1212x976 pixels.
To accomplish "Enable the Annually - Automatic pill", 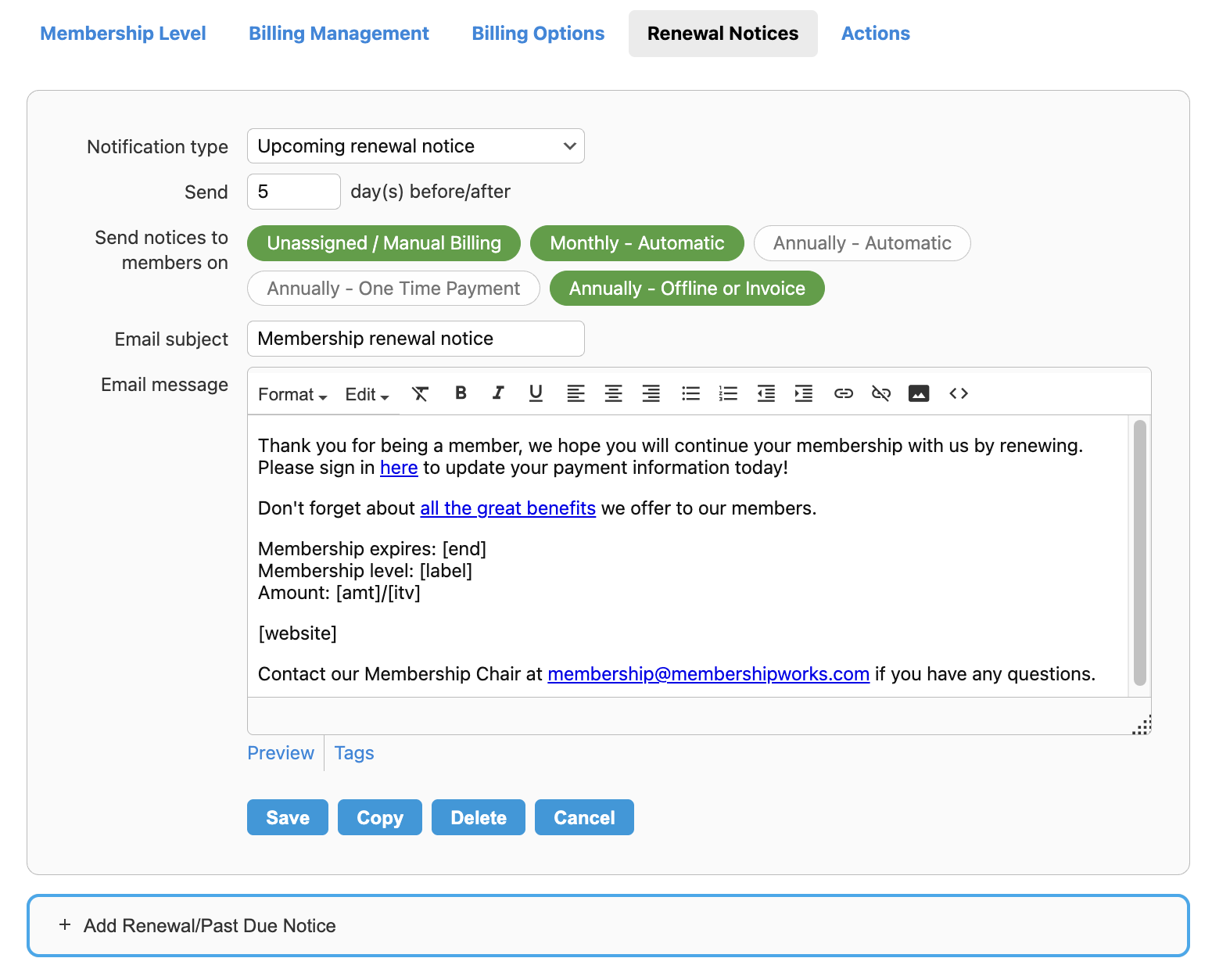I will (862, 243).
